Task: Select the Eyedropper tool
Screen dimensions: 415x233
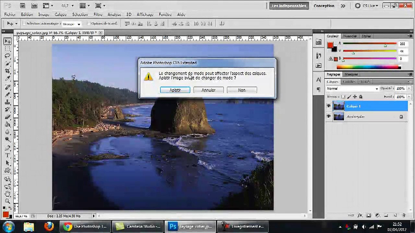Action: 7,79
